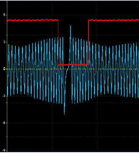
Task: Click the -9 label on the voltage axis
Action: click(x=4, y=150)
